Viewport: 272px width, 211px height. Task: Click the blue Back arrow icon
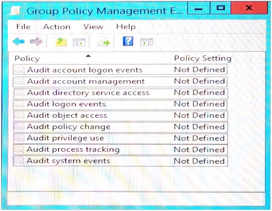18,41
